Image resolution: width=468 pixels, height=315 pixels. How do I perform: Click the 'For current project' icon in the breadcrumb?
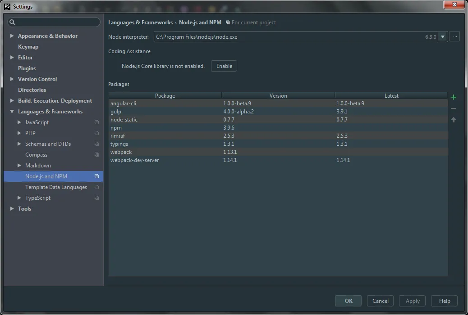(x=228, y=22)
